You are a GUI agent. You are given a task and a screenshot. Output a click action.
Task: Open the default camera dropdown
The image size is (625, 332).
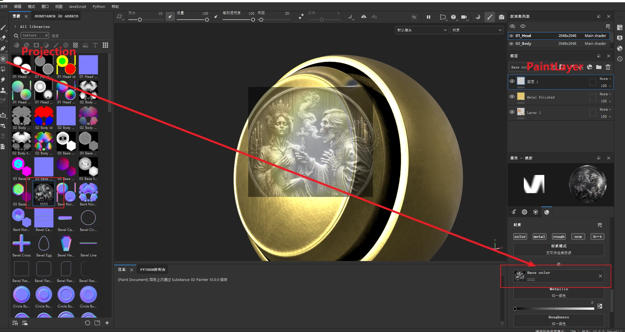click(x=422, y=30)
